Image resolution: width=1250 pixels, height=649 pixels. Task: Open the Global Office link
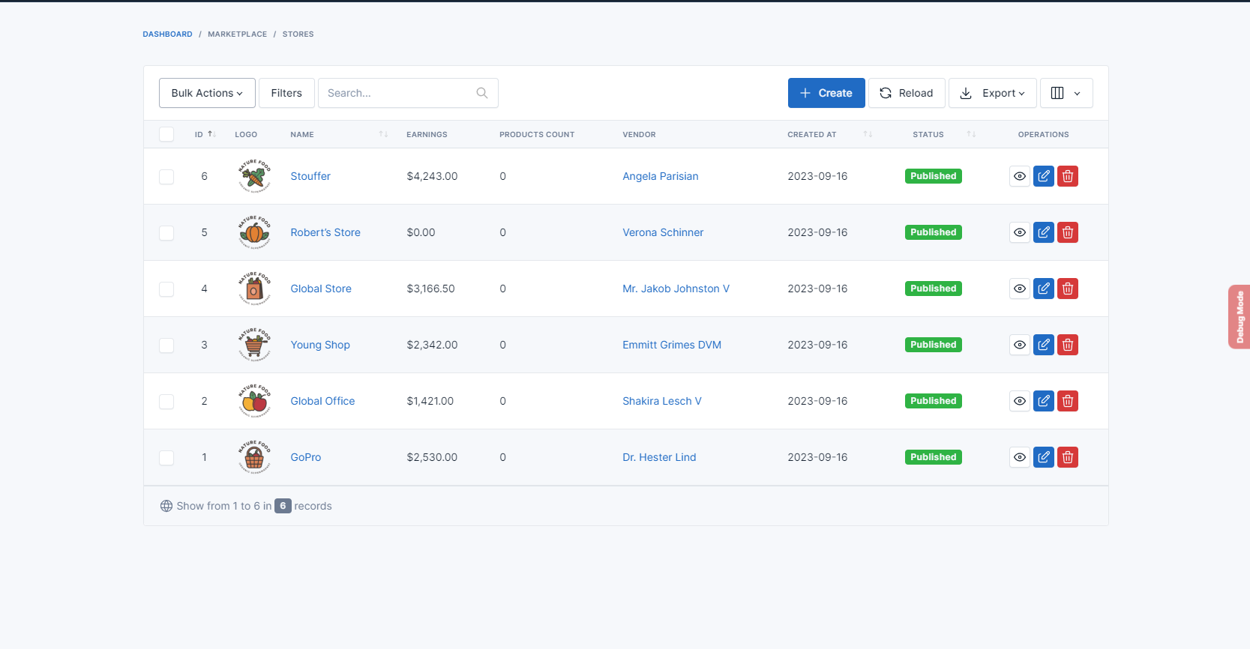pyautogui.click(x=322, y=401)
